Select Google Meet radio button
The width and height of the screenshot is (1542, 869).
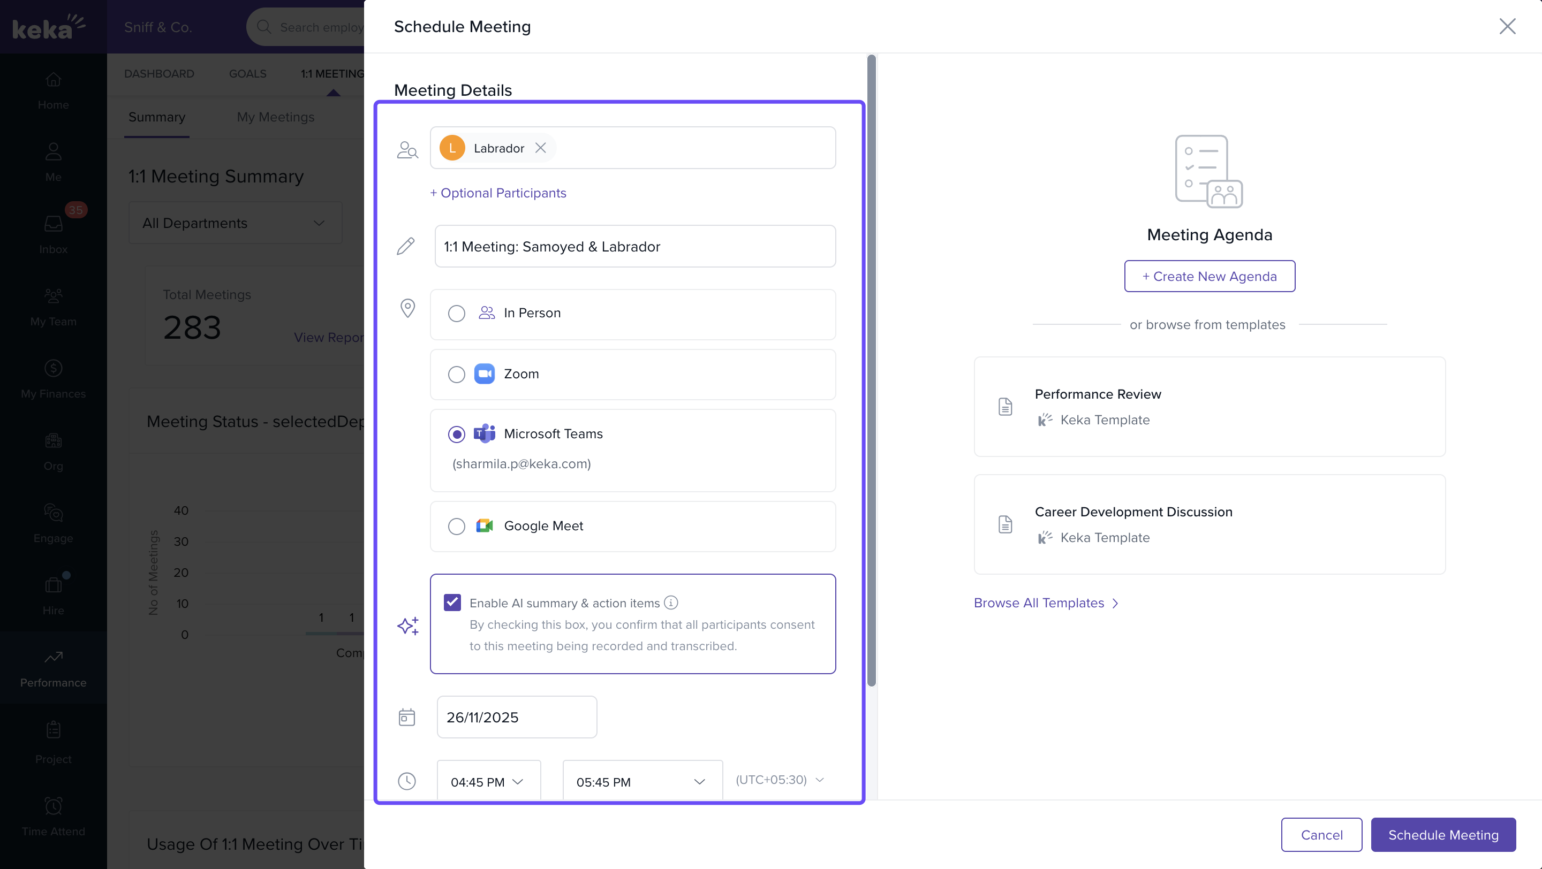(x=456, y=527)
